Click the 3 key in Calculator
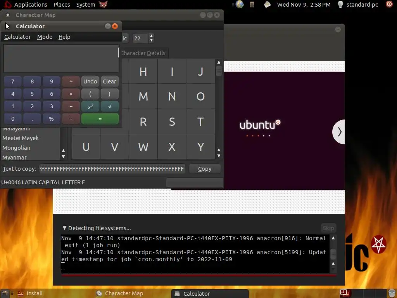397x298 pixels. click(x=52, y=106)
